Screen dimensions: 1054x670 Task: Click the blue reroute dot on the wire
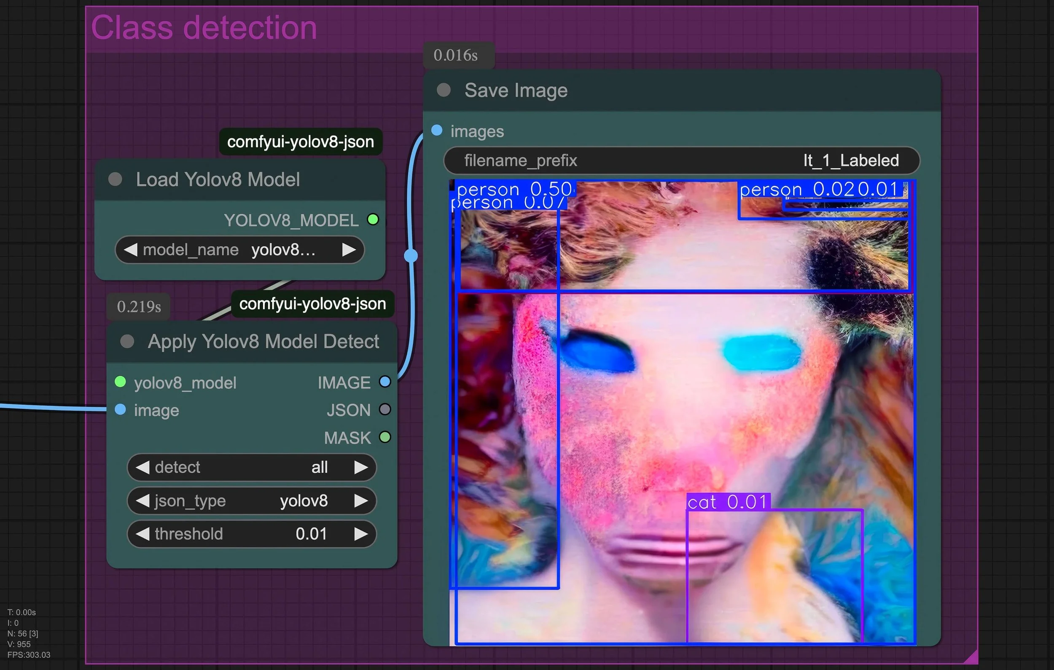[x=411, y=255]
